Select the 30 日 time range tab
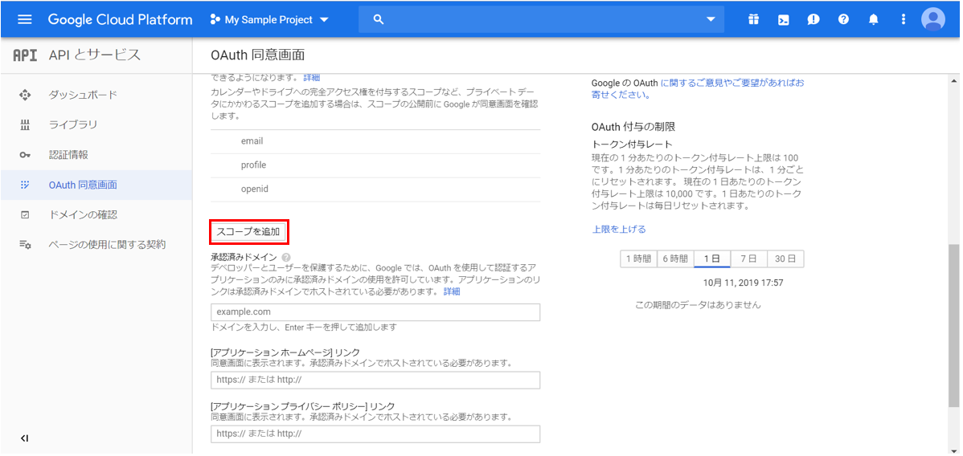This screenshot has height=456, width=963. pos(785,259)
